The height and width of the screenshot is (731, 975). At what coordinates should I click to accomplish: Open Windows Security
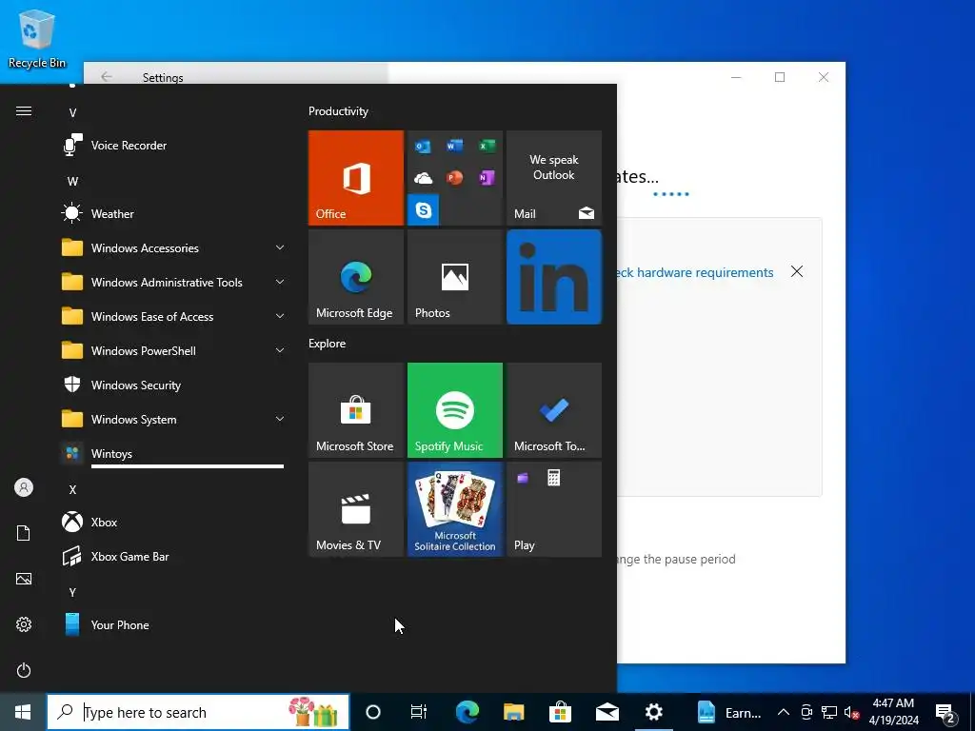pyautogui.click(x=174, y=385)
